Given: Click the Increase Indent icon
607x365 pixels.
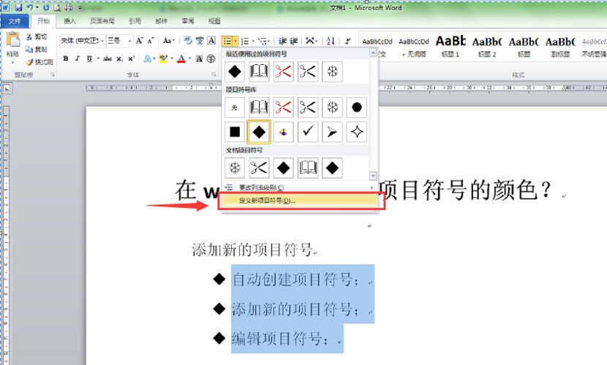Looking at the screenshot, I should point(294,41).
